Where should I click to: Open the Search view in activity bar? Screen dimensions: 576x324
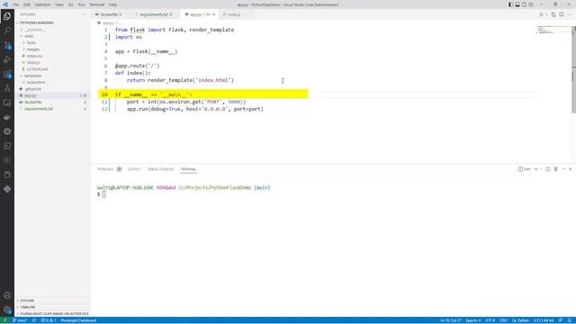(7, 31)
